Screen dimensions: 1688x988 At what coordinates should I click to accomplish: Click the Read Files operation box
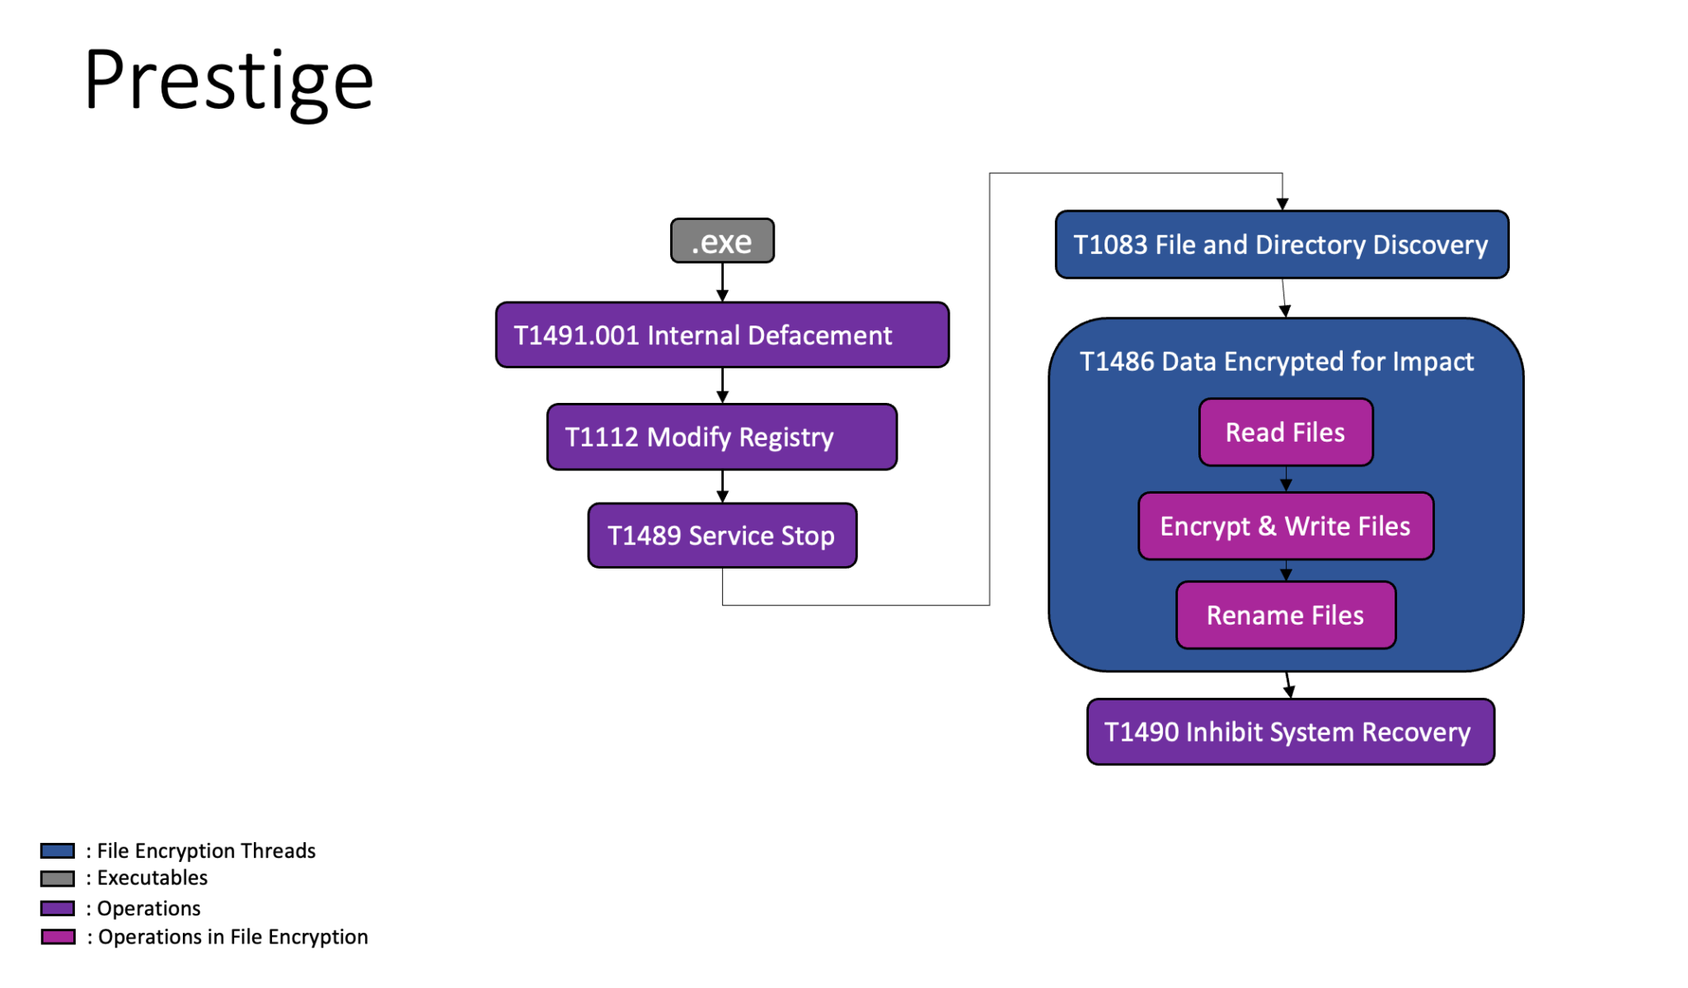tap(1285, 431)
